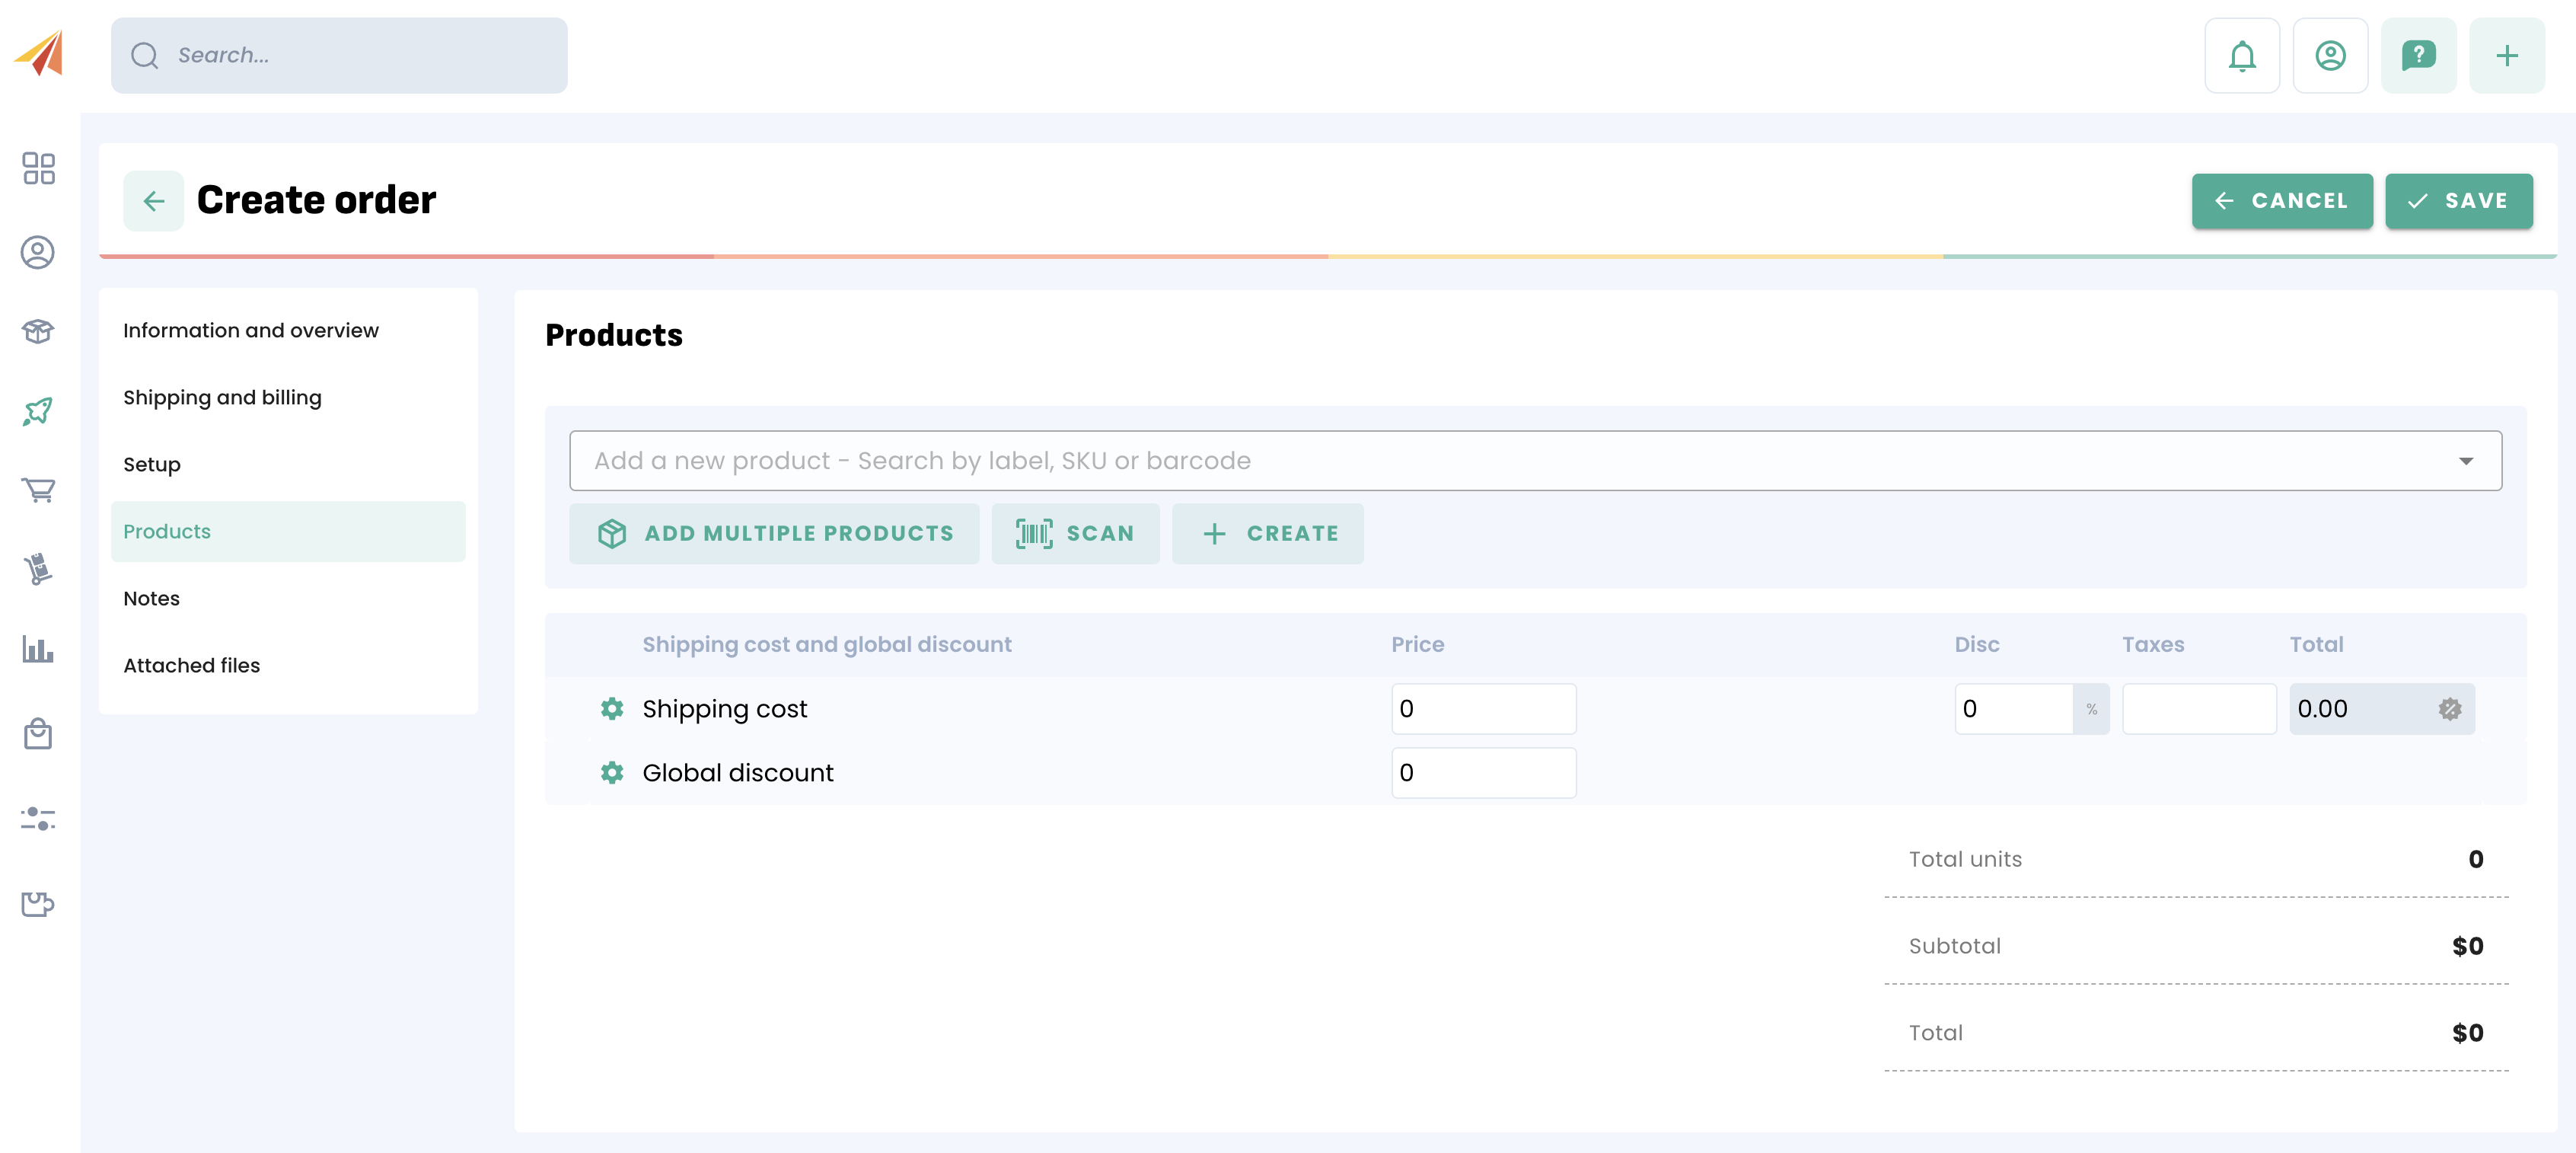
Task: Click the Shipping cost gear icon
Action: (612, 709)
